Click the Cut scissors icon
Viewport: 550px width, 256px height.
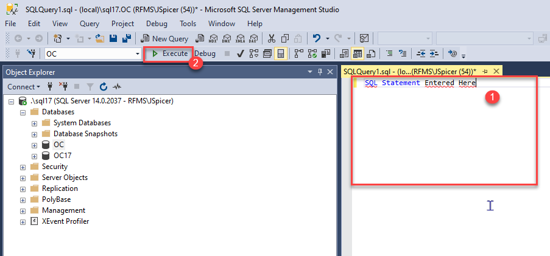pyautogui.click(x=272, y=38)
